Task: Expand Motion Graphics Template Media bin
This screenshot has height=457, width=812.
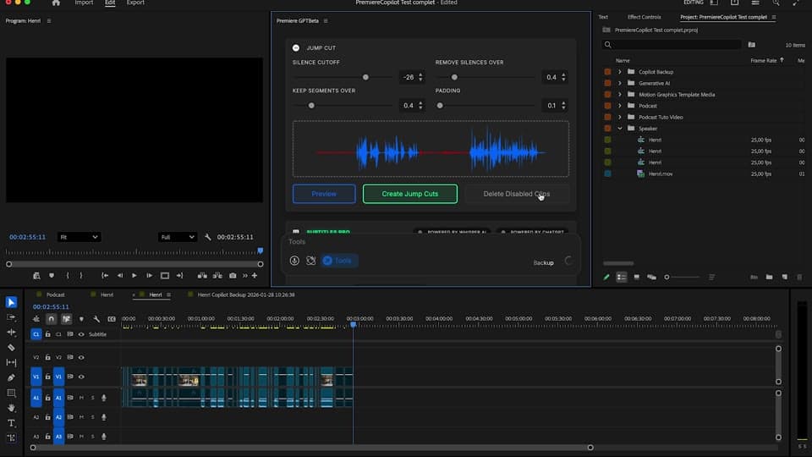Action: 619,94
